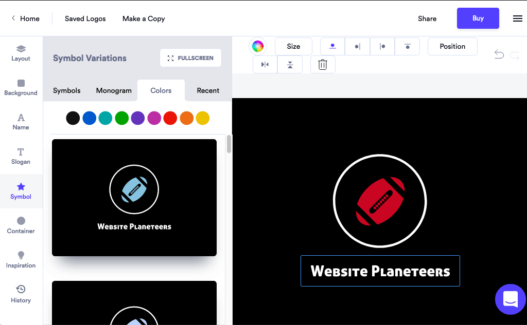The width and height of the screenshot is (527, 325).
Task: Expand Symbol Variations to fullscreen
Action: 190,58
